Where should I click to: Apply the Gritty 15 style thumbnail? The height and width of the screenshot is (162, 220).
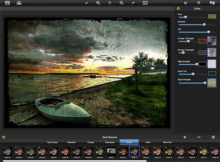181,151
